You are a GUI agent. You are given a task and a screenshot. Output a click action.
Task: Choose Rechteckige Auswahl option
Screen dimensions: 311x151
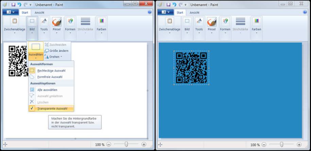coord(51,70)
